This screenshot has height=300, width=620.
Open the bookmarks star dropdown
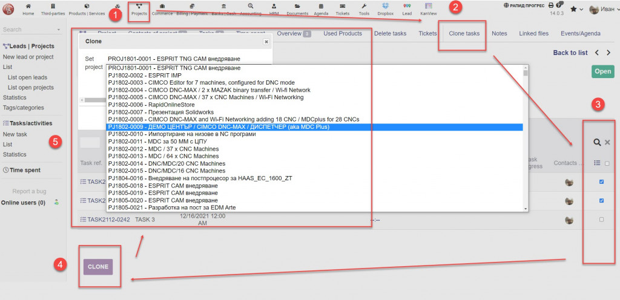(577, 9)
